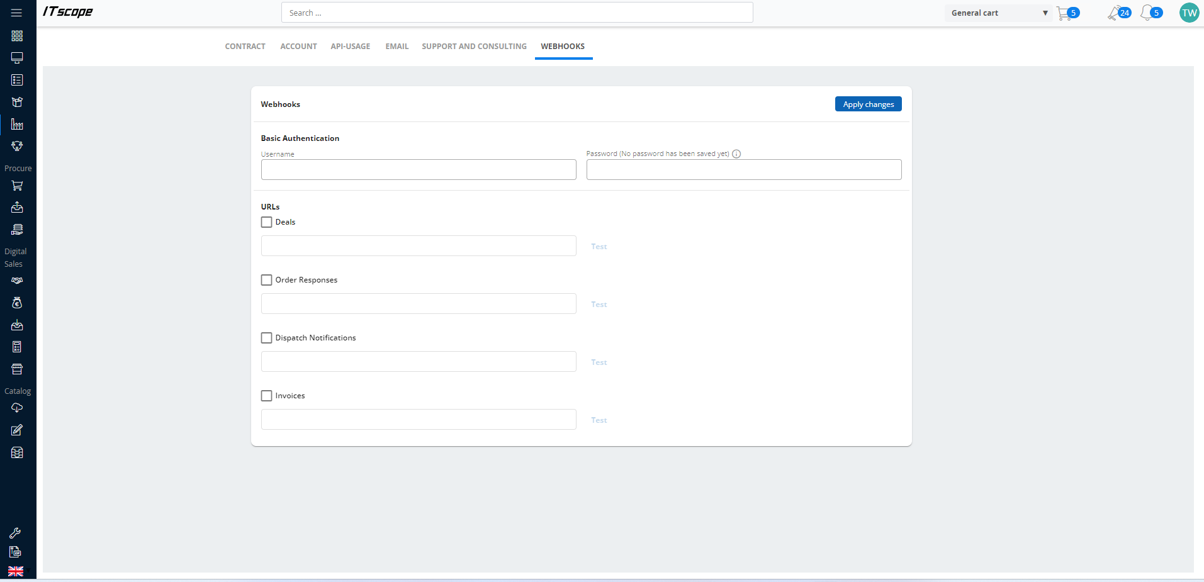Image resolution: width=1204 pixels, height=582 pixels.
Task: Open the UK flag language selector
Action: (16, 571)
